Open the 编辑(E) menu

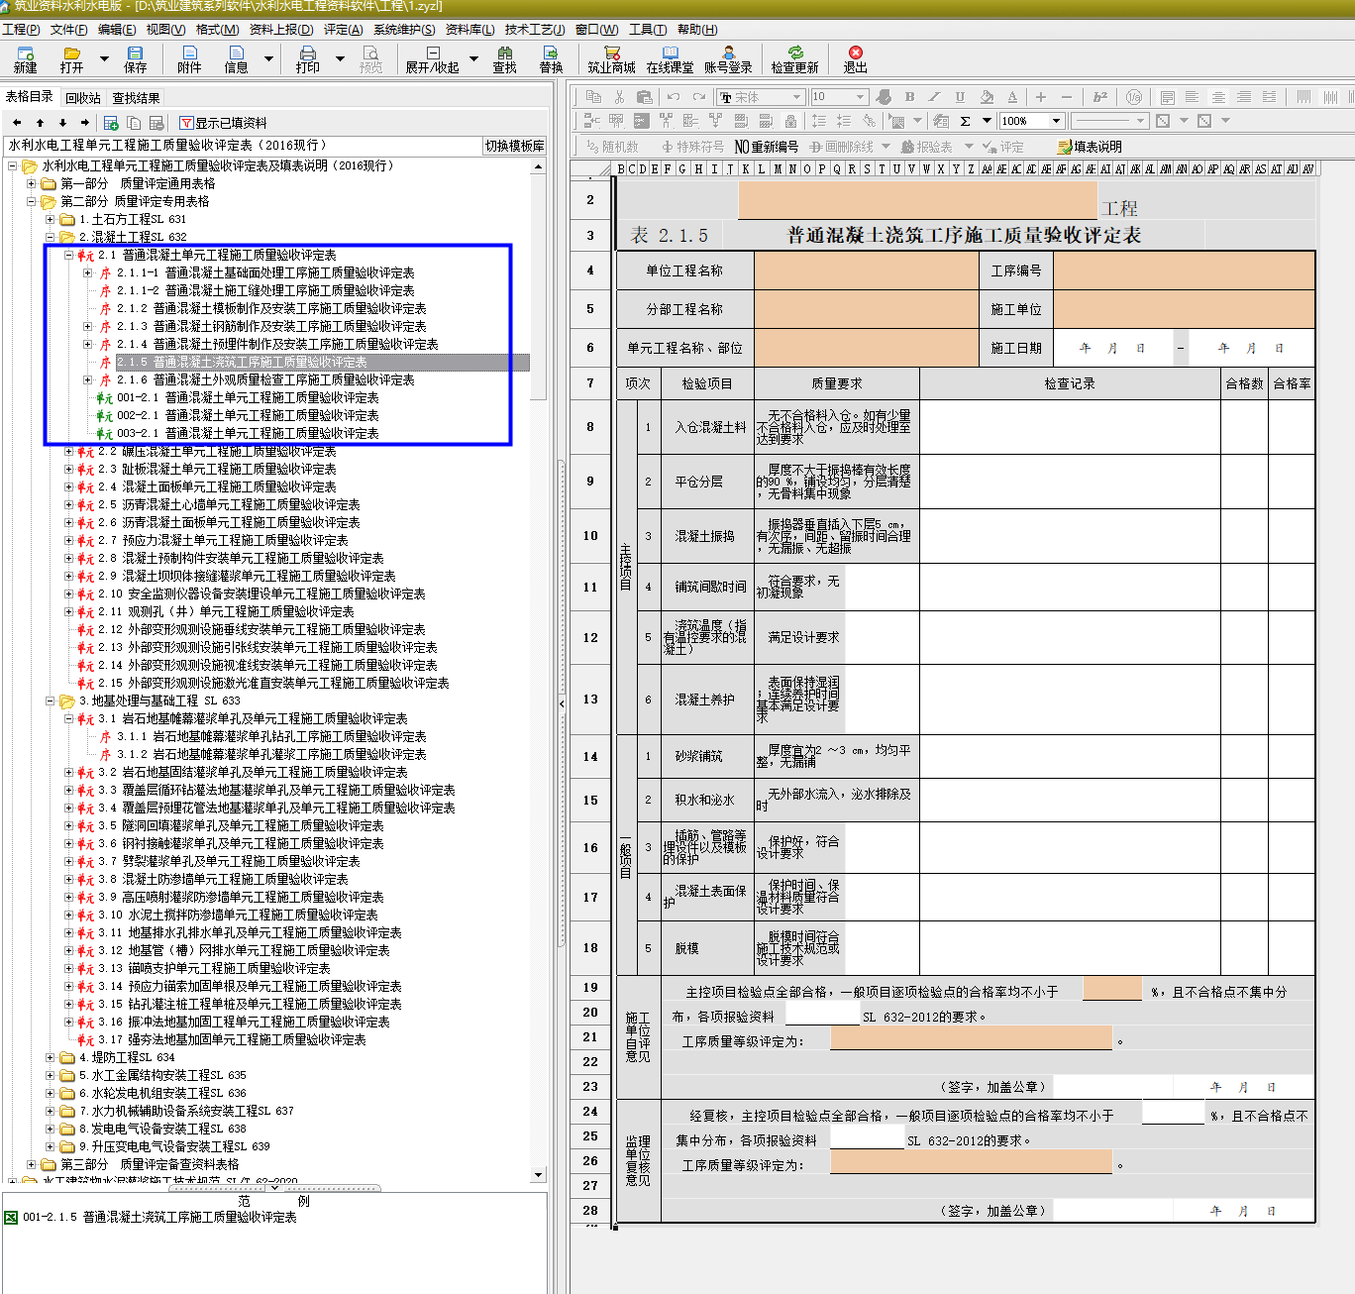(x=117, y=30)
